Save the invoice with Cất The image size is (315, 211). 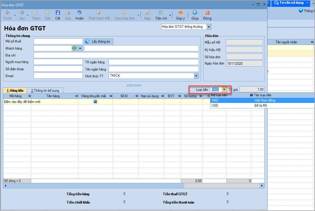pyautogui.click(x=58, y=15)
